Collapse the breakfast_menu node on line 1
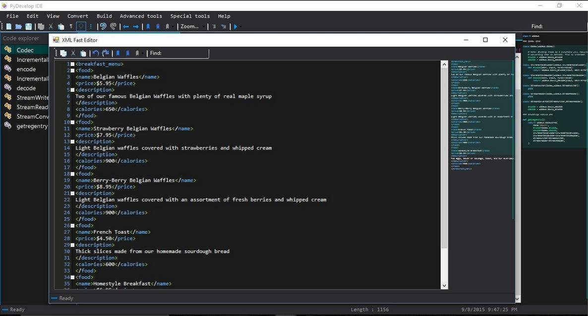Screen dimensions: 588x316 pyautogui.click(x=73, y=64)
